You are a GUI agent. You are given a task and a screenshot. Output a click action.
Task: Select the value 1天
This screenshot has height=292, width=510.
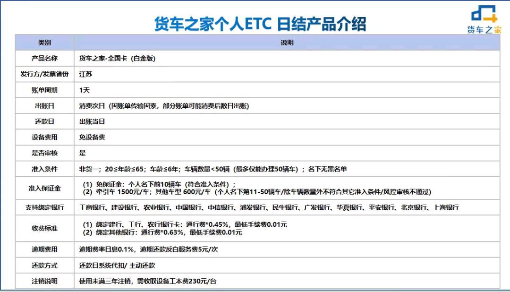(84, 90)
